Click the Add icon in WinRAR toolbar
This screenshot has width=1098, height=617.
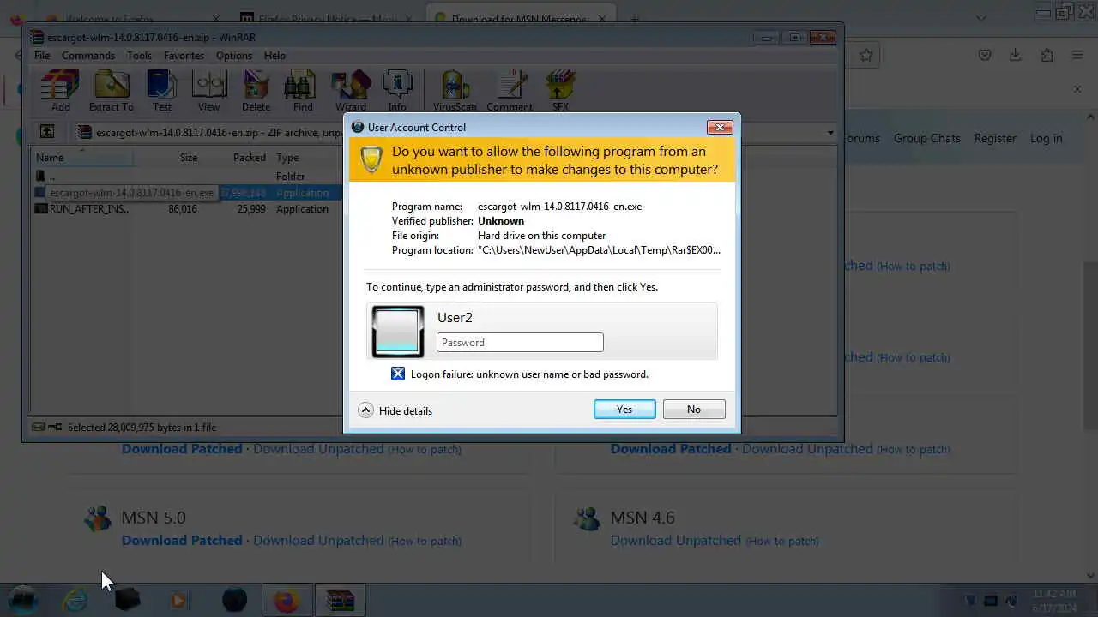60,90
